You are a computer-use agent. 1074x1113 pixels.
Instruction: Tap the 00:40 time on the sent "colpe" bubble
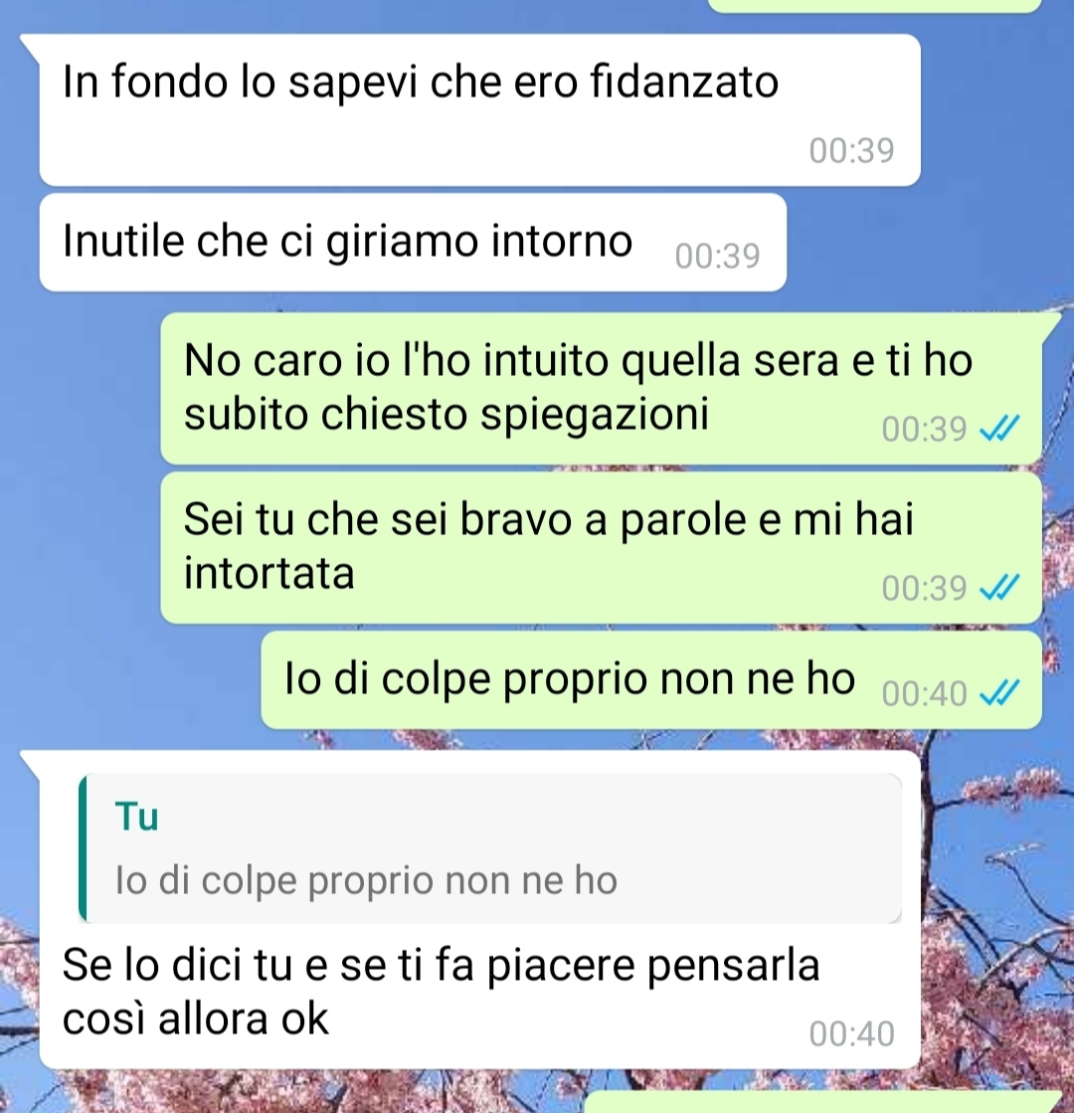pyautogui.click(x=924, y=693)
